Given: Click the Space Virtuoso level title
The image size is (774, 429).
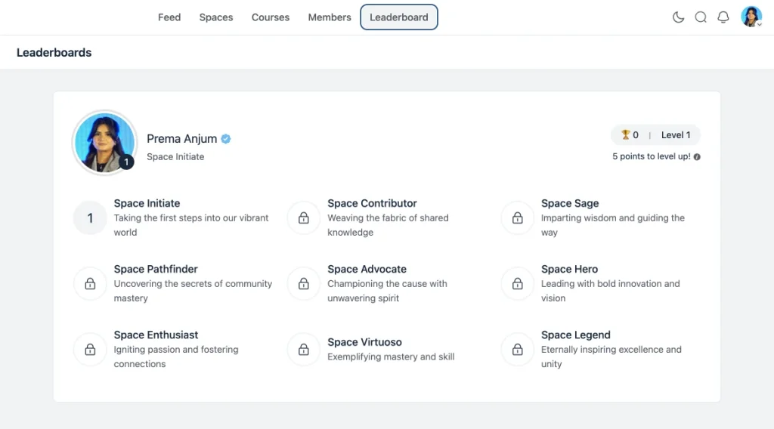Looking at the screenshot, I should click(x=364, y=342).
